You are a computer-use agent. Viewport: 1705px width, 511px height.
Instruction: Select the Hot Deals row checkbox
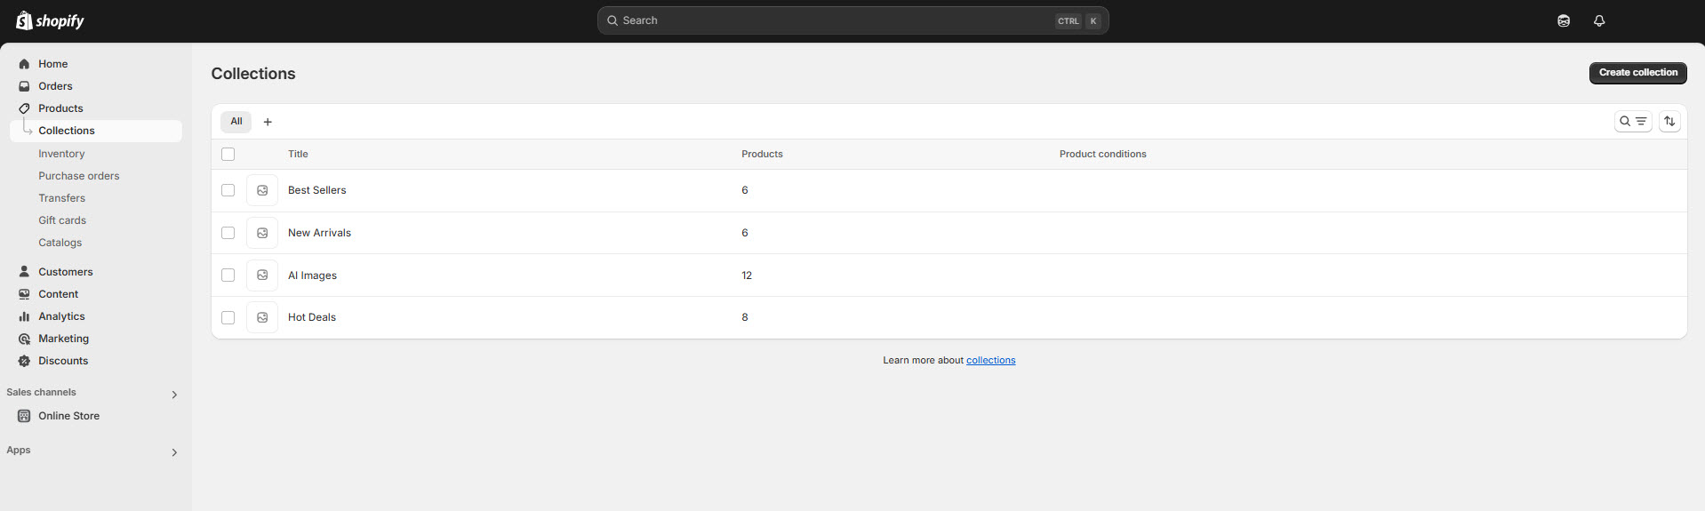[228, 317]
